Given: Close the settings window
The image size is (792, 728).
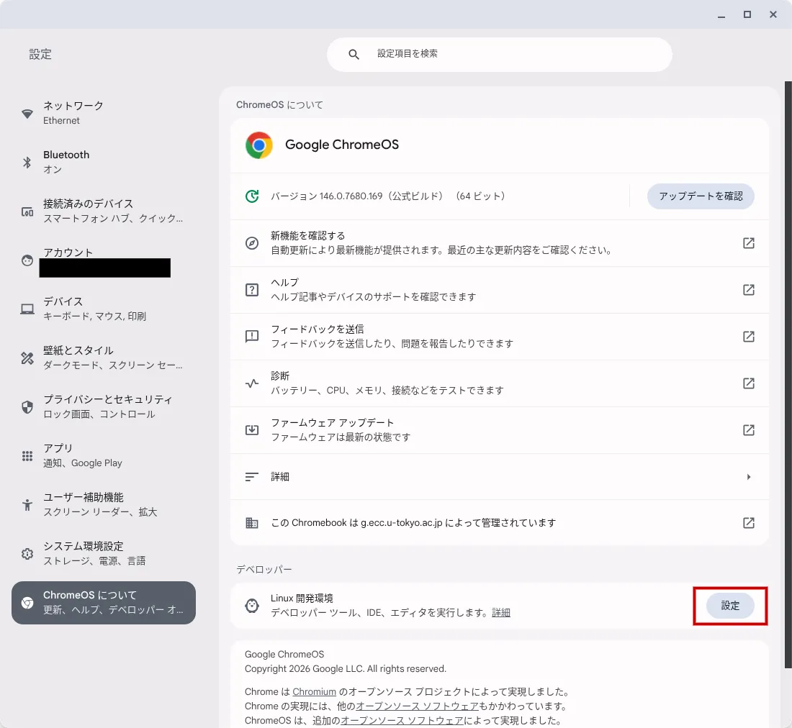Looking at the screenshot, I should [x=773, y=14].
